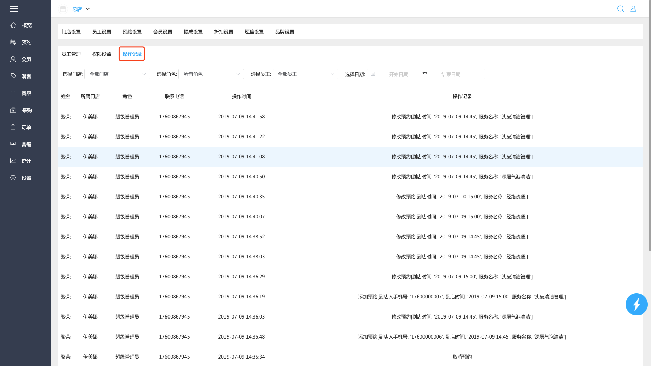Switch to 品牌设置 tab
The width and height of the screenshot is (651, 366).
pos(285,32)
